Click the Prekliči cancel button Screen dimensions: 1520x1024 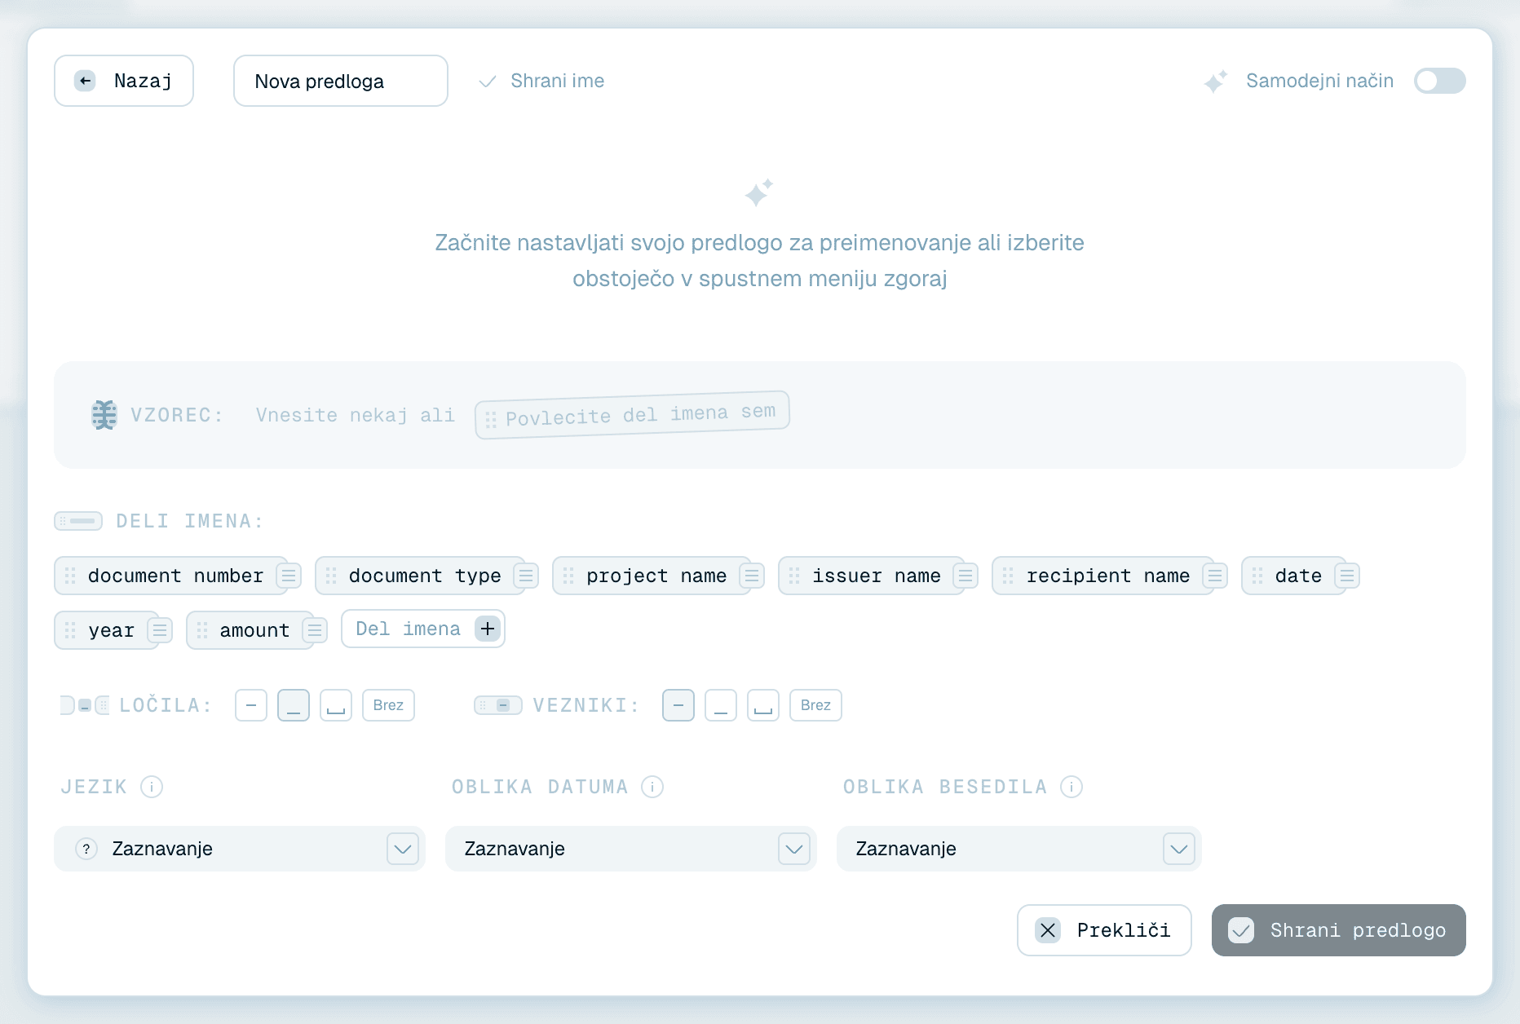[x=1104, y=930]
